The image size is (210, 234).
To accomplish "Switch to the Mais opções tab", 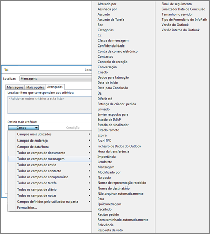I will coord(35,87).
